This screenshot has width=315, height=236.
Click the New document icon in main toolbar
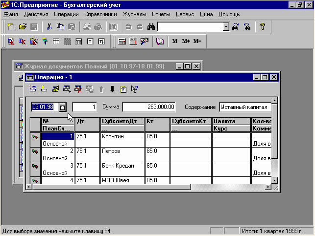coord(11,27)
